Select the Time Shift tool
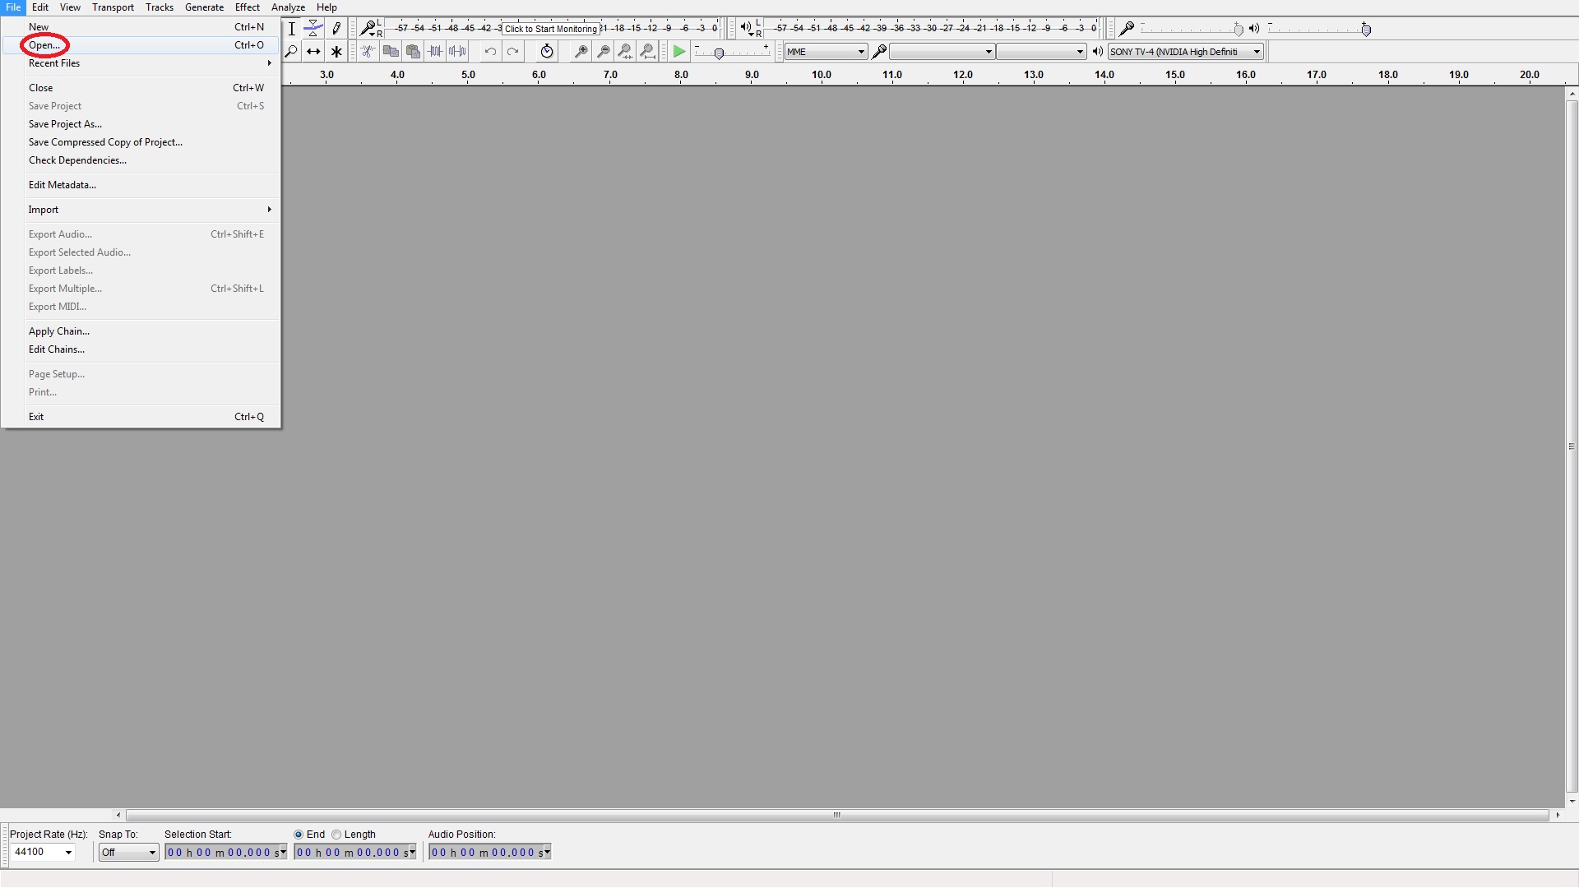Viewport: 1579px width, 888px height. click(313, 52)
